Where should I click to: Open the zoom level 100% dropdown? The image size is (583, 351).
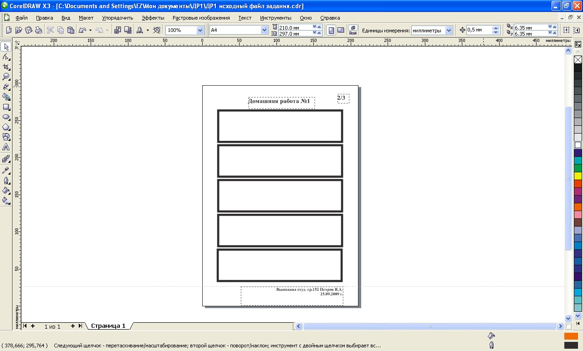200,30
